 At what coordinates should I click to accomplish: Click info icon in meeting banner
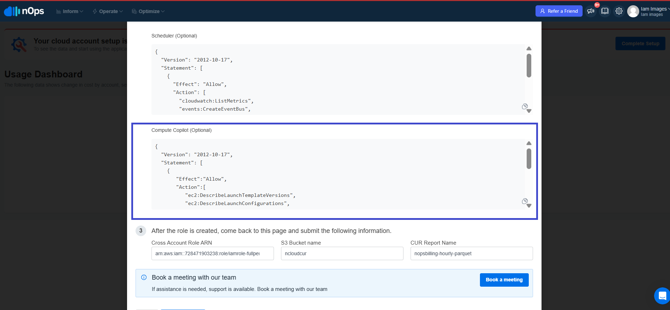[144, 277]
